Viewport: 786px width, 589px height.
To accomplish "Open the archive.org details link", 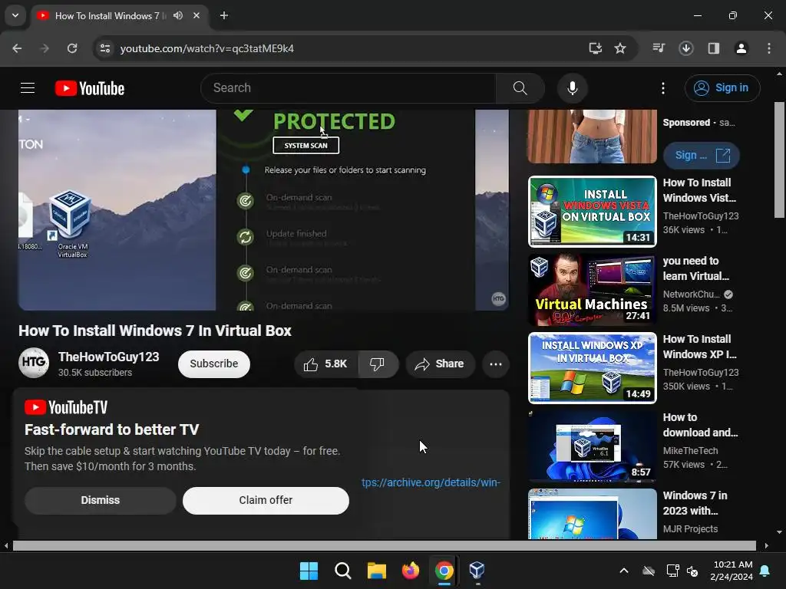I will (431, 482).
